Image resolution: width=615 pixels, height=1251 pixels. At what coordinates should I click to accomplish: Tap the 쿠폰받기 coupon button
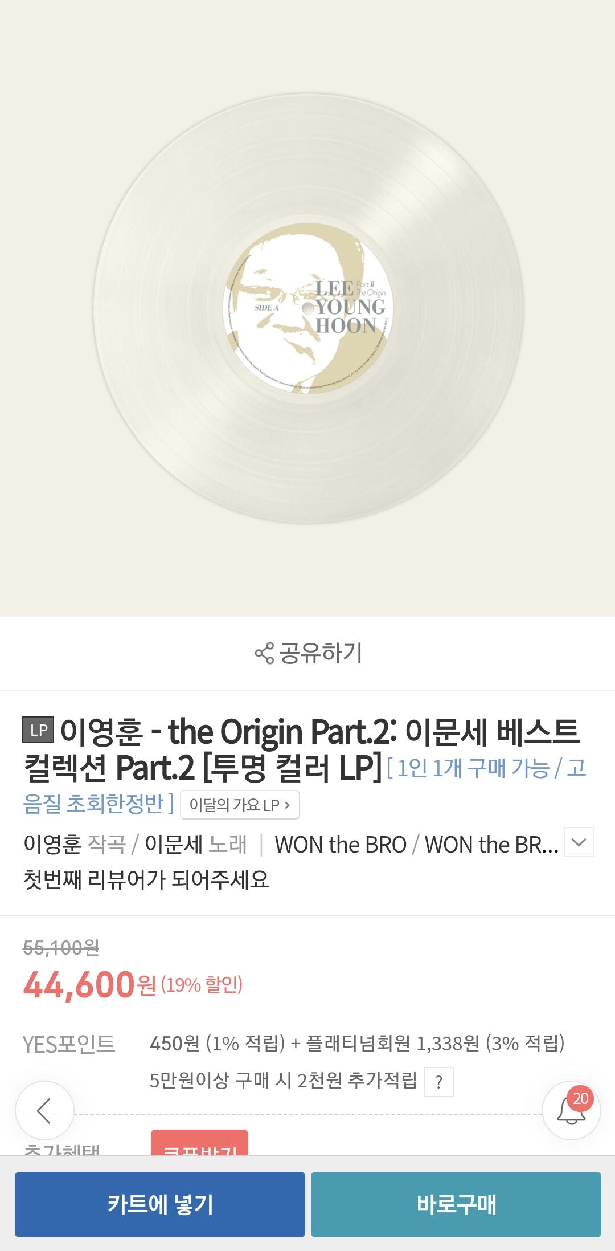click(199, 1143)
